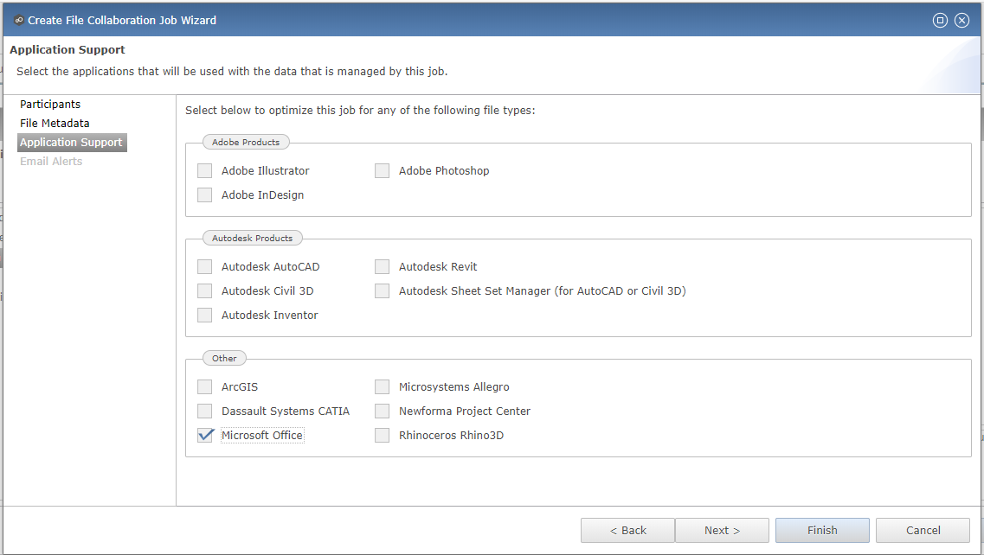Check Autodesk Civil 3D
The height and width of the screenshot is (555, 984).
[204, 291]
